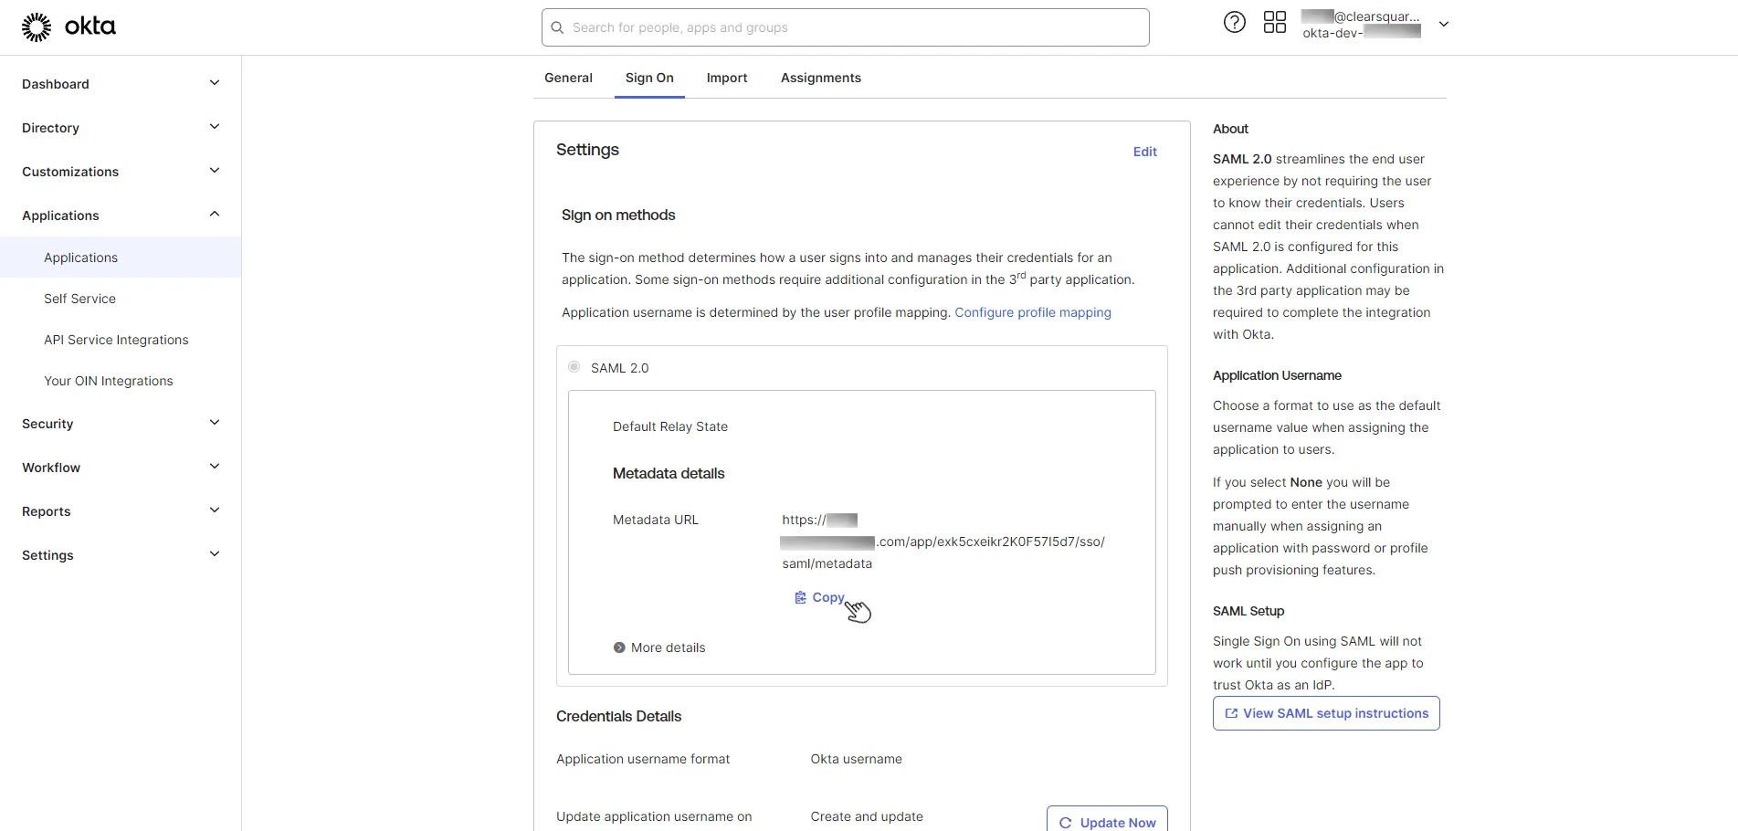Image resolution: width=1738 pixels, height=831 pixels.
Task: Click the refresh icon in Update Now
Action: (1065, 823)
